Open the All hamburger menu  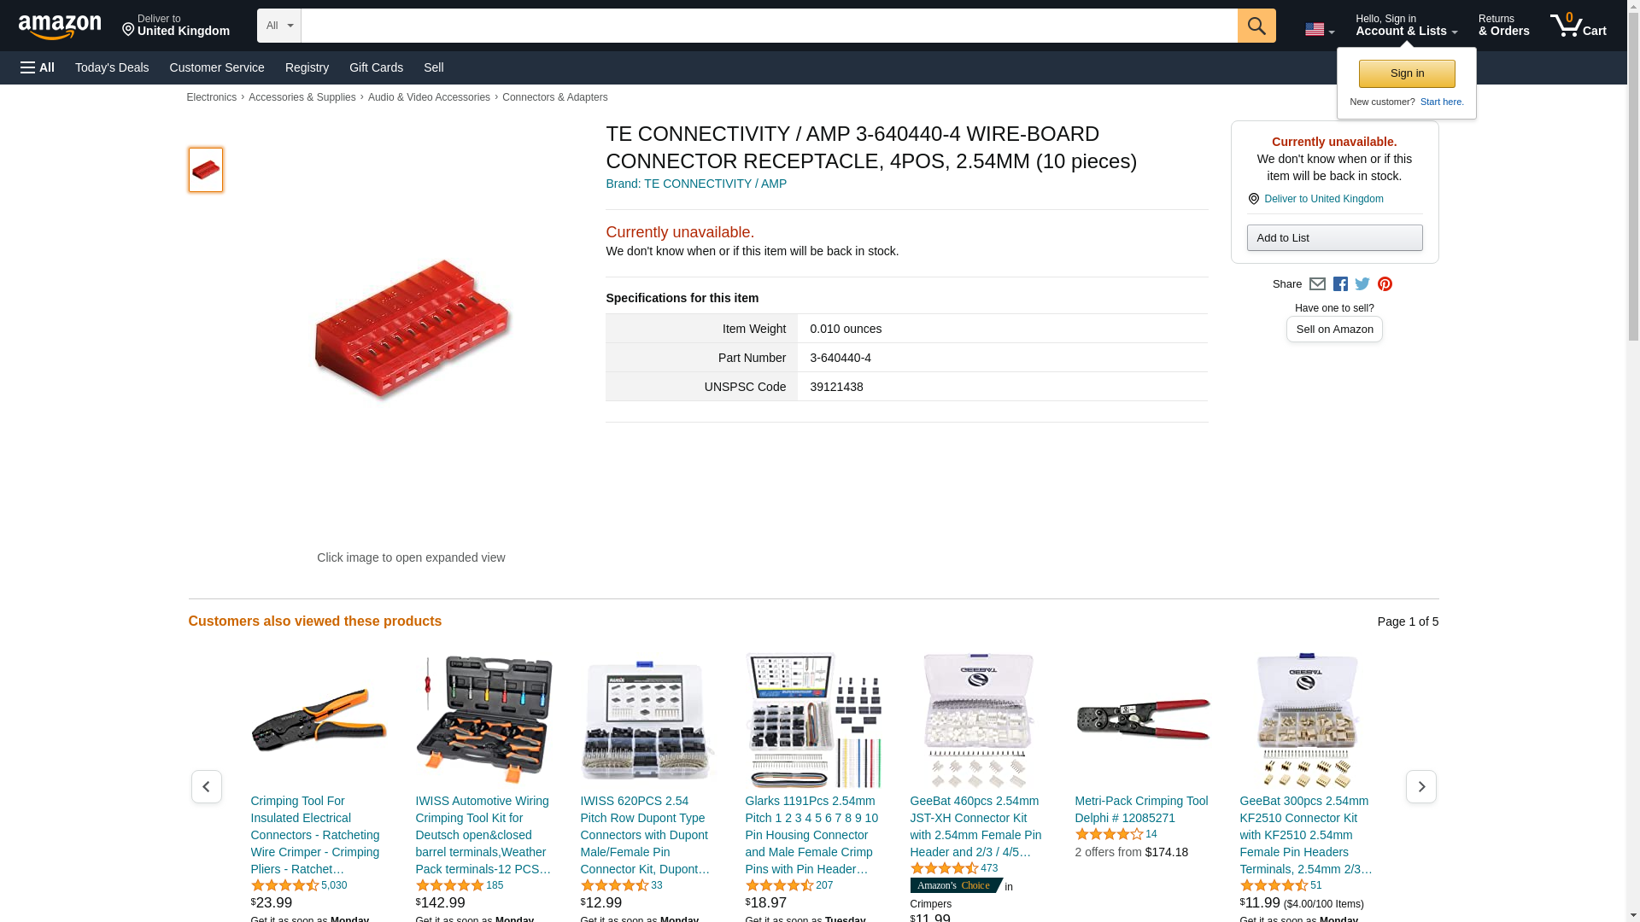point(38,67)
